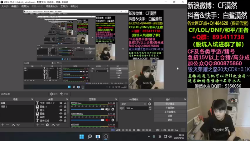
Task: Open system volume from the tray
Action: 170,137
